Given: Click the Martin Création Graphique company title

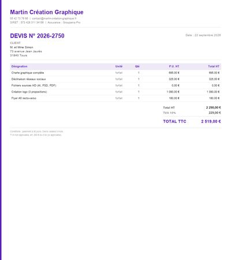Looking at the screenshot, I should (x=47, y=12).
